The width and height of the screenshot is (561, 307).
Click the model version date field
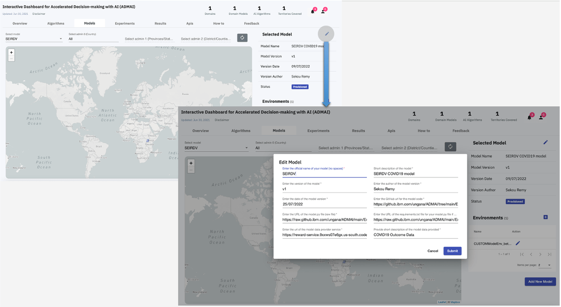tap(324, 205)
